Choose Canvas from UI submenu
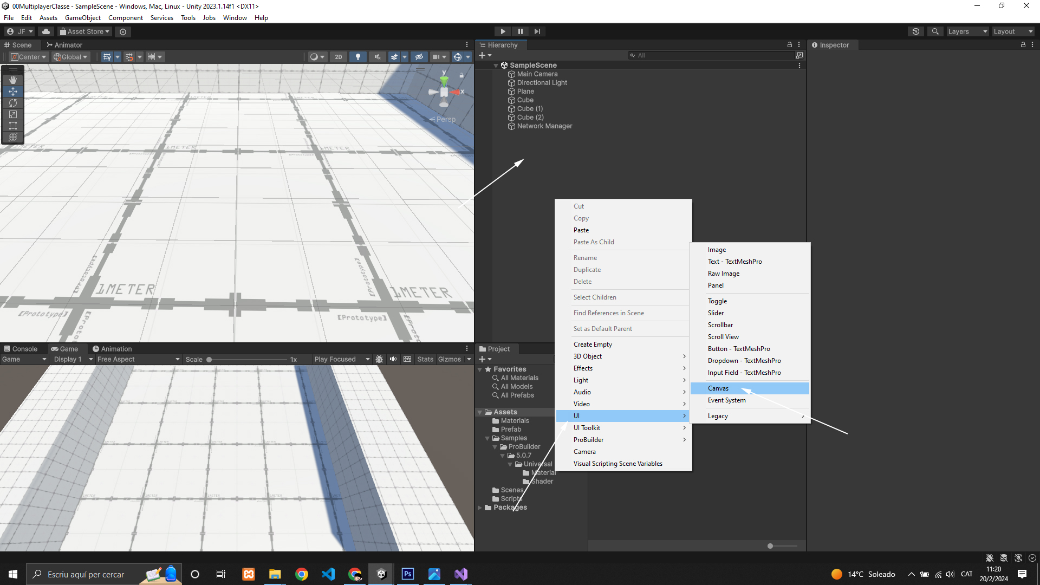This screenshot has height=585, width=1040. click(718, 388)
